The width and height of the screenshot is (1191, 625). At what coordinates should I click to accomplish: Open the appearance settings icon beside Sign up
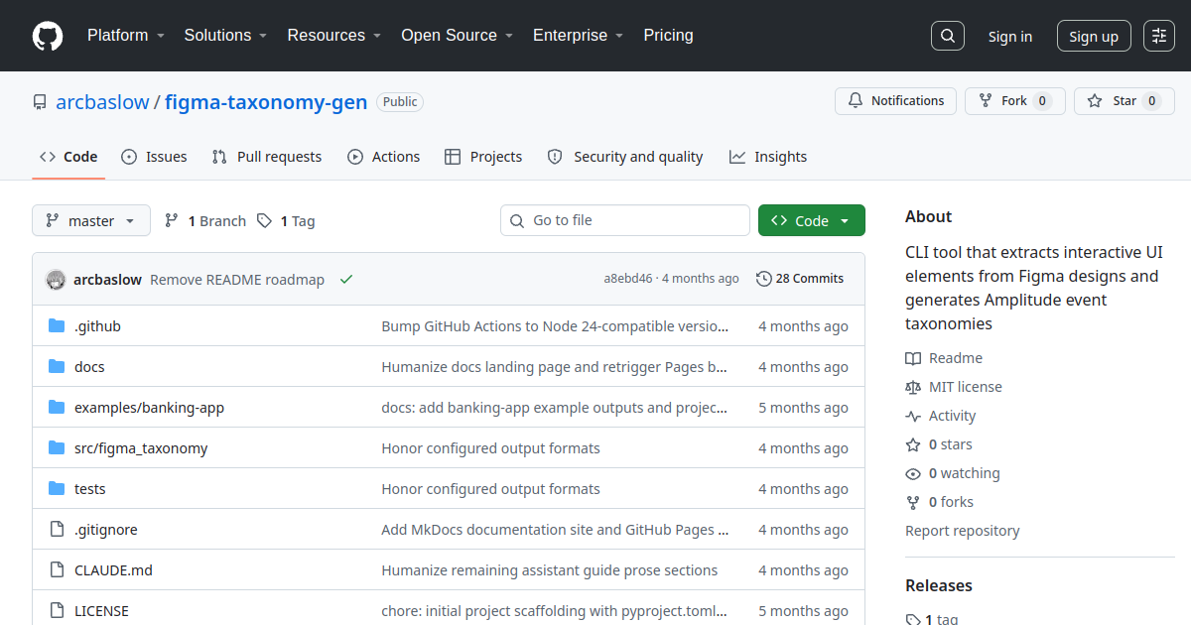tap(1159, 36)
